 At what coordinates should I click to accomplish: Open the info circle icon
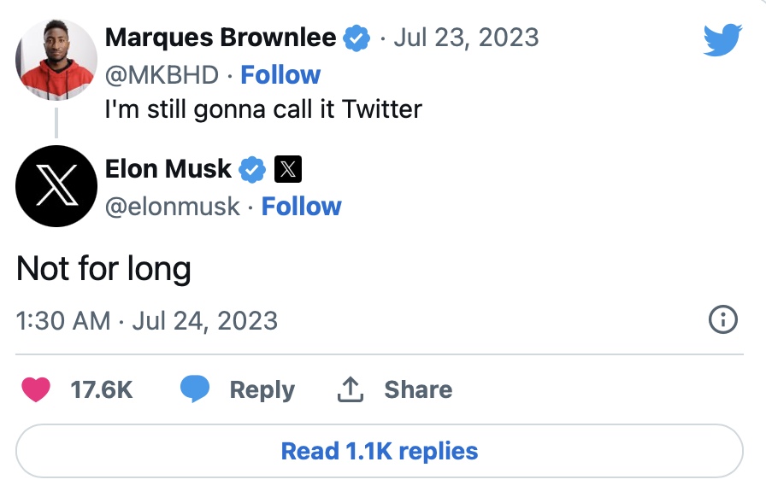tap(723, 320)
